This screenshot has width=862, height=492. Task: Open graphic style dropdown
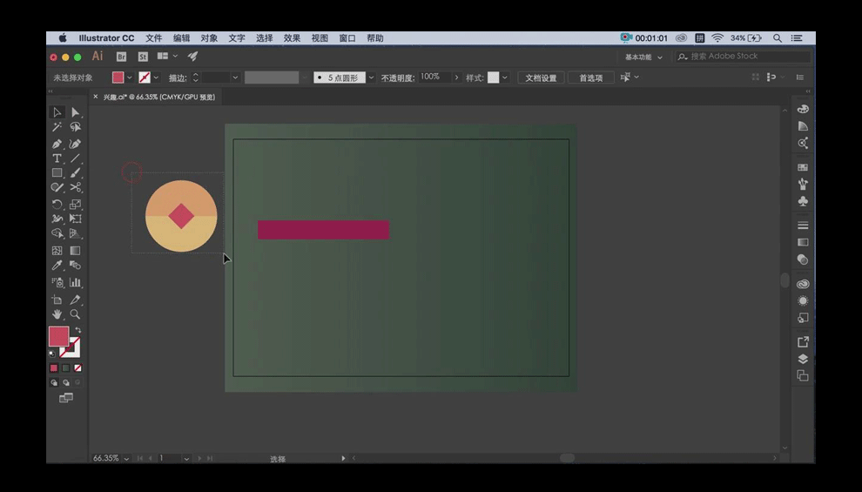pyautogui.click(x=505, y=78)
